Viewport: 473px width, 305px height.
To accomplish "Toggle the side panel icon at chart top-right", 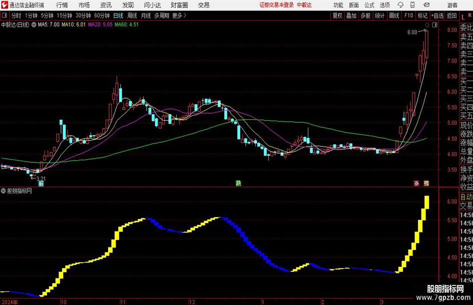I will 434,25.
